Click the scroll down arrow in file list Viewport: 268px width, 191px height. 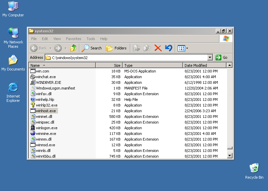pos(229,155)
